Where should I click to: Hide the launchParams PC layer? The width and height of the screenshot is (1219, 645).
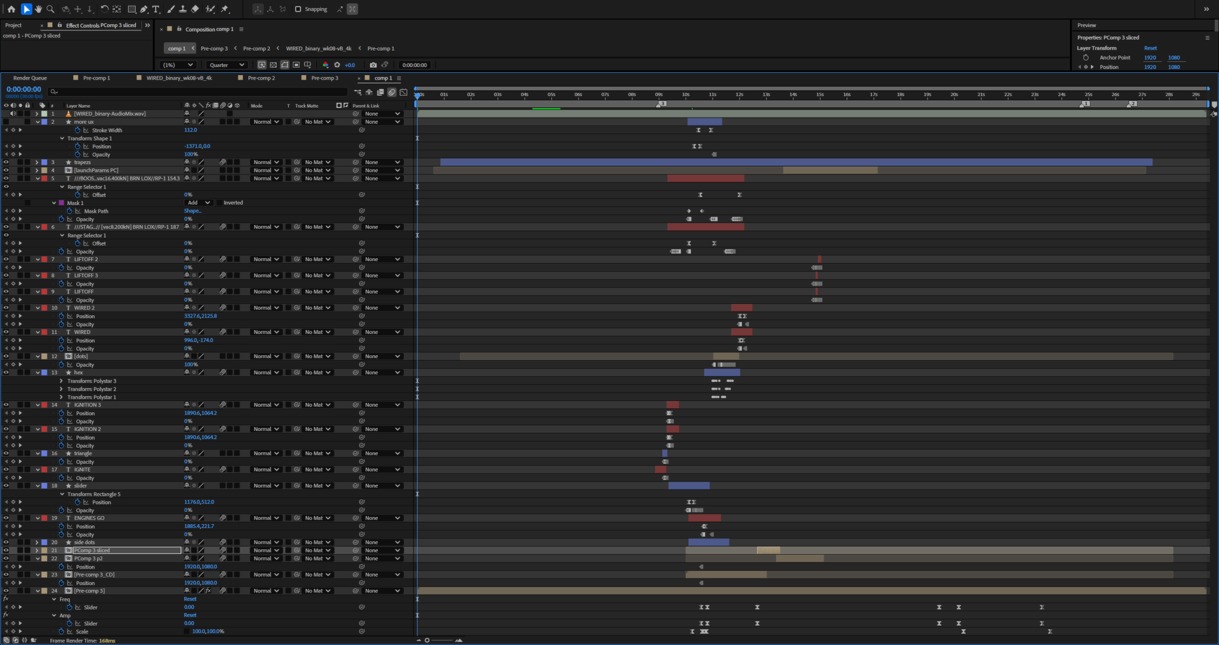pyautogui.click(x=6, y=171)
